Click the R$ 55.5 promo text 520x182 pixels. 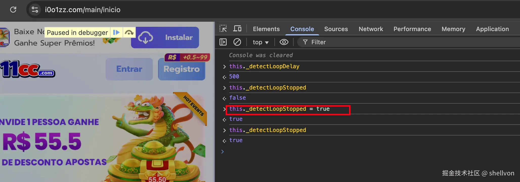42,141
